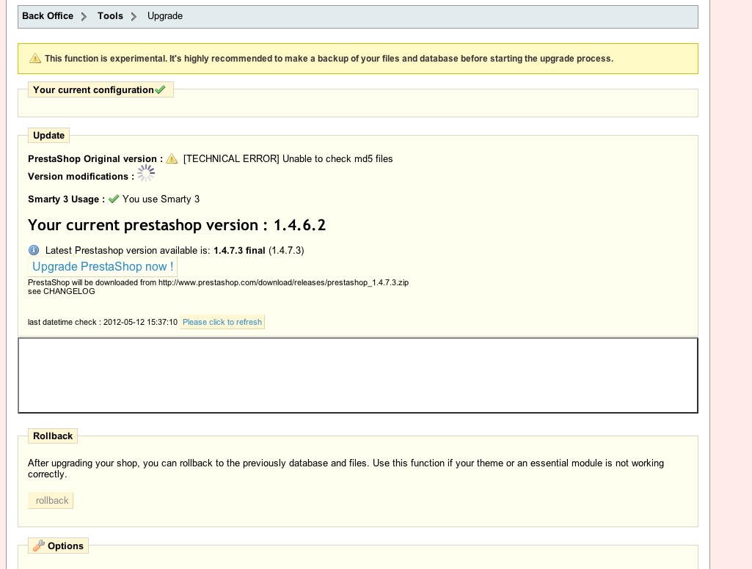Click the breadcrumb arrow after Back Office
The image size is (752, 569).
(84, 16)
